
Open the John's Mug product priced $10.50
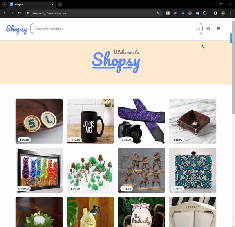pos(90,121)
